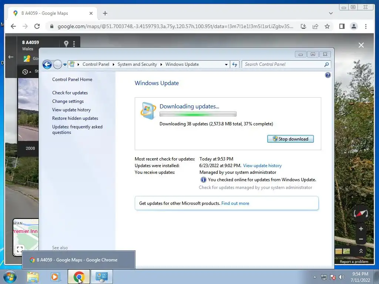The width and height of the screenshot is (379, 284).
Task: Open View update history in sidebar
Action: (71, 110)
